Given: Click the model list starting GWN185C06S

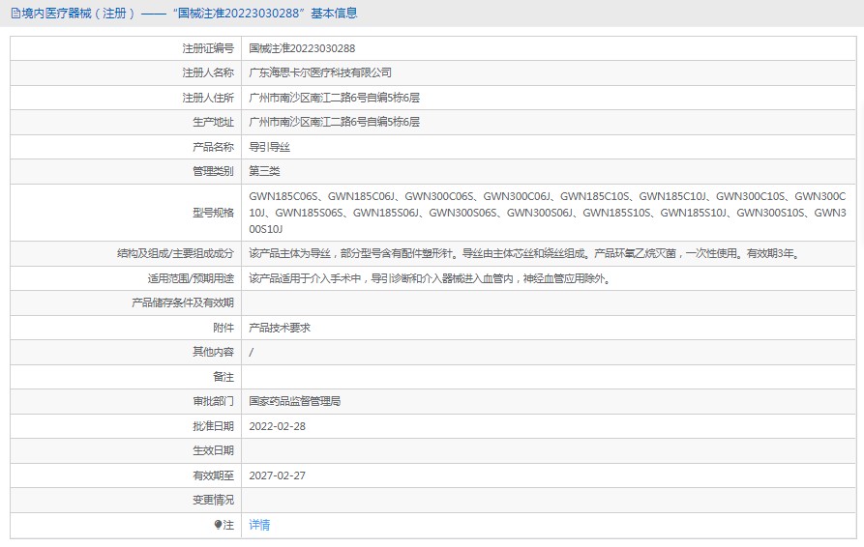Looking at the screenshot, I should pyautogui.click(x=548, y=213).
